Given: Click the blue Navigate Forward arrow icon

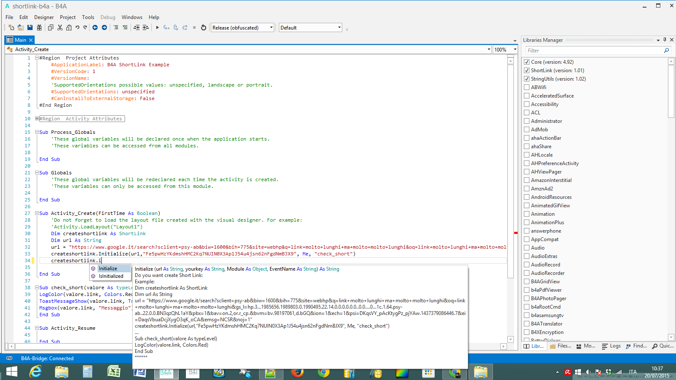Looking at the screenshot, I should tap(104, 27).
